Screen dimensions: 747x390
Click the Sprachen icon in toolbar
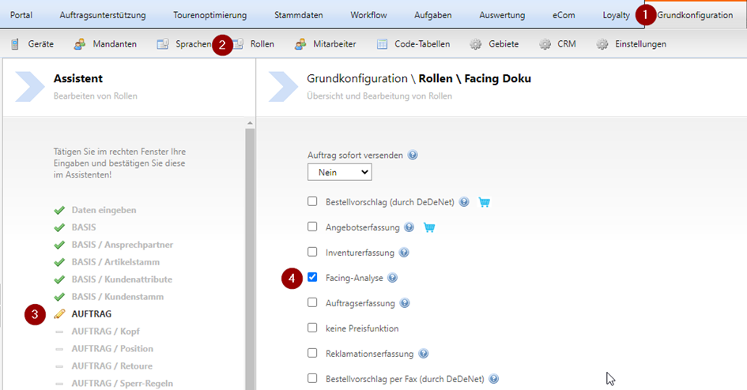(163, 44)
